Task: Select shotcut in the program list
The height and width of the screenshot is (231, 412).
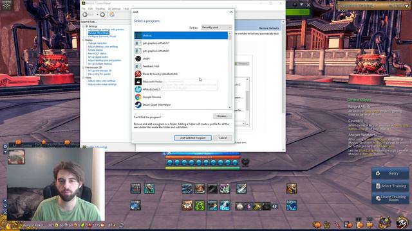Action: tap(181, 35)
